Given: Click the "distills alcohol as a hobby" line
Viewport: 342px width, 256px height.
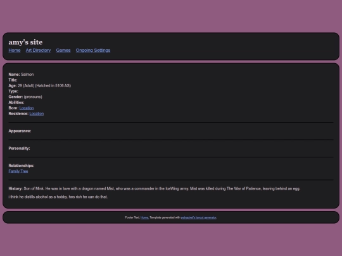Looking at the screenshot, I should 58,197.
